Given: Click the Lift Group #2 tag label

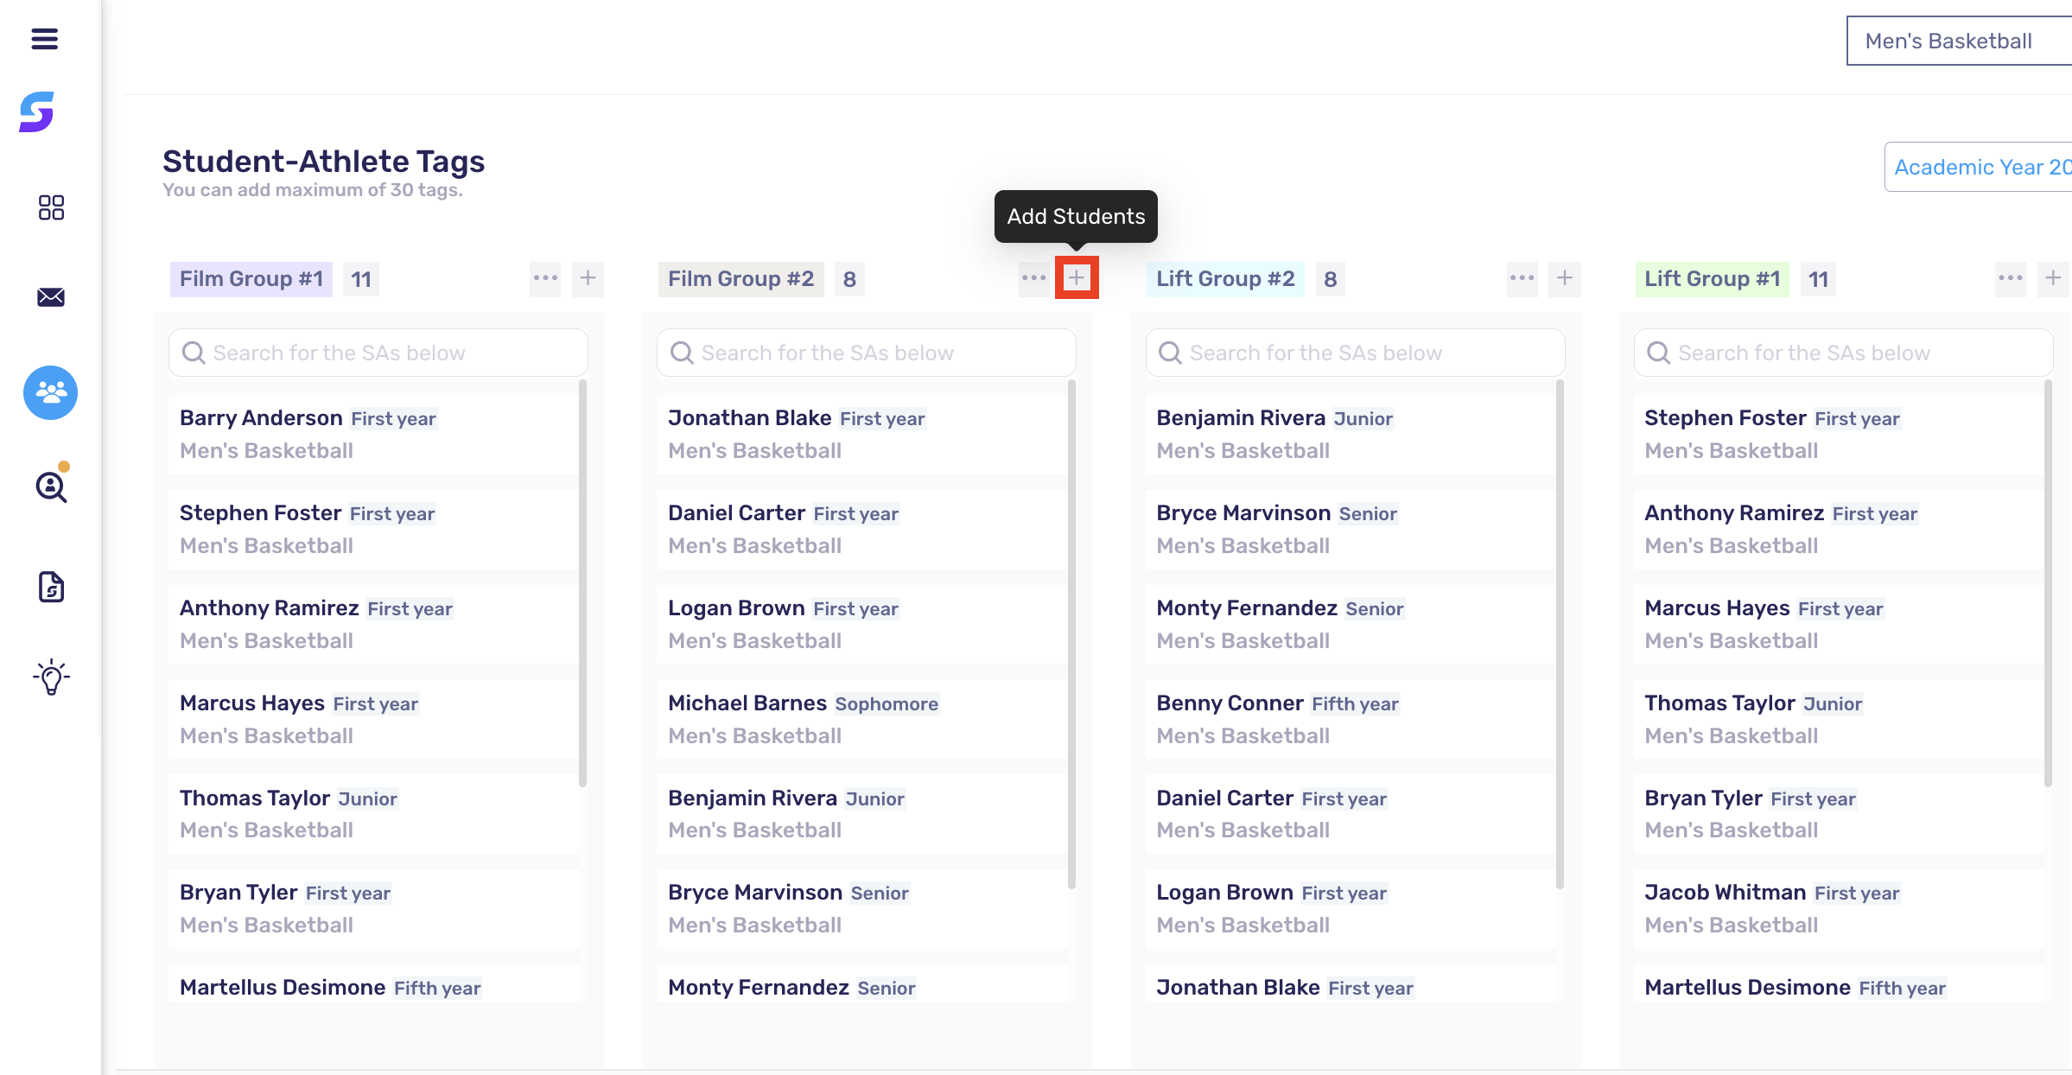Looking at the screenshot, I should pyautogui.click(x=1225, y=279).
